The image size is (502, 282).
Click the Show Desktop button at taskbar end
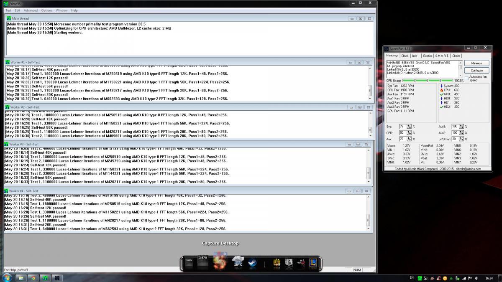(x=499, y=278)
